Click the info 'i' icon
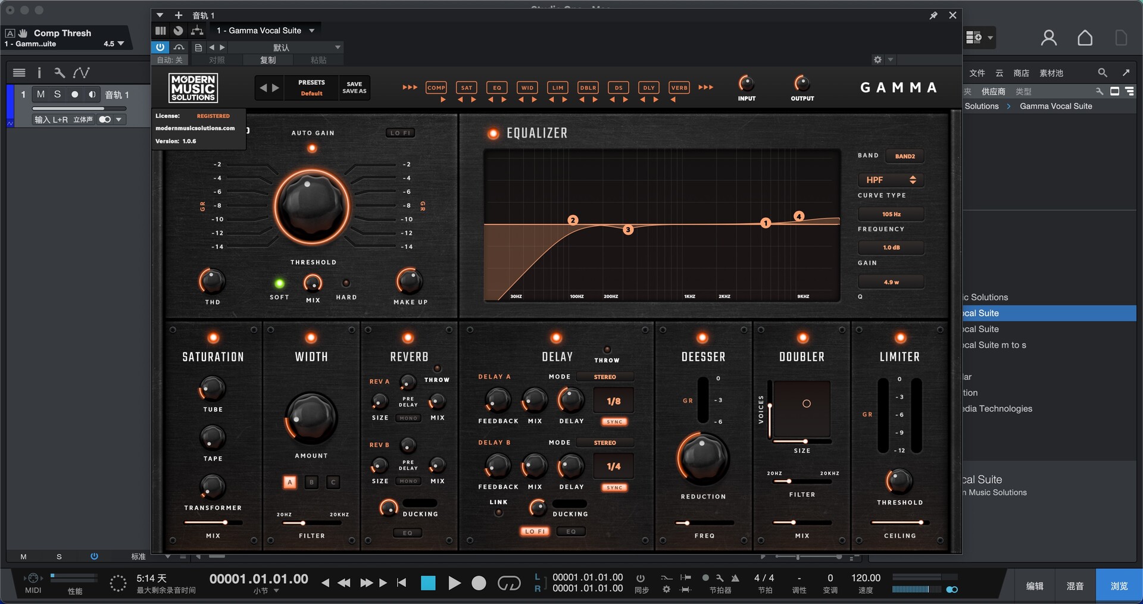Image resolution: width=1143 pixels, height=604 pixels. (x=39, y=73)
